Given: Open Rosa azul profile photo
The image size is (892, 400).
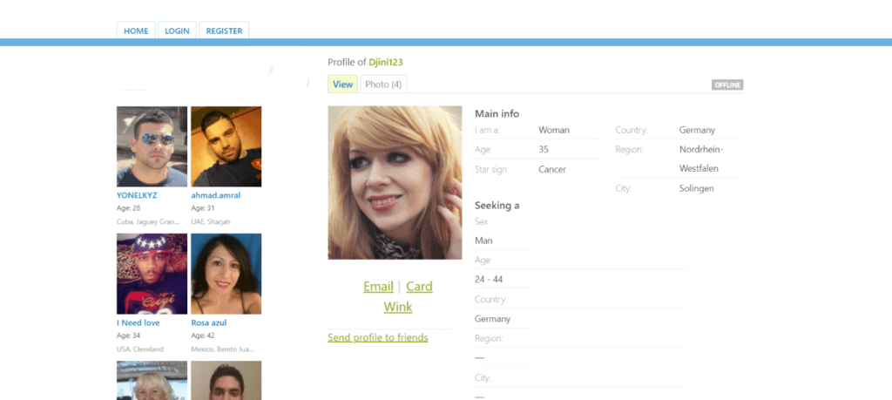Looking at the screenshot, I should [226, 274].
